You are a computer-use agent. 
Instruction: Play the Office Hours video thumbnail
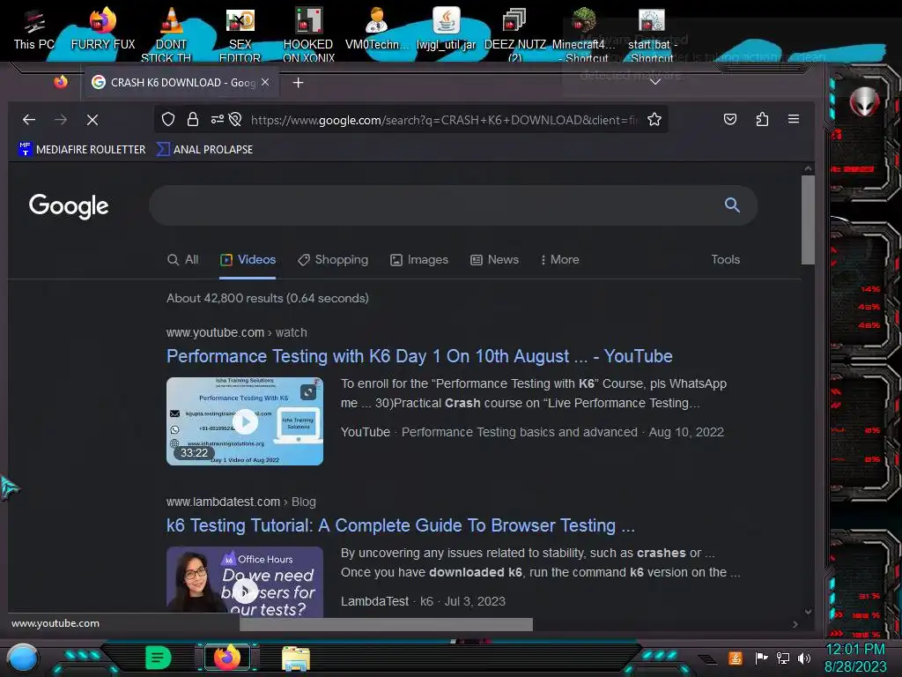click(x=245, y=582)
